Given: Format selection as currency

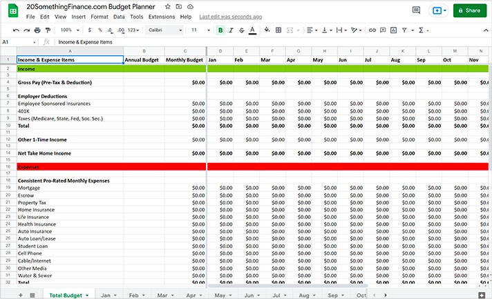Looking at the screenshot, I should 90,30.
